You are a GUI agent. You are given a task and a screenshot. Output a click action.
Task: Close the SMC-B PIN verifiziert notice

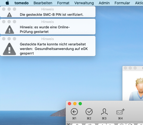coord(4,9)
